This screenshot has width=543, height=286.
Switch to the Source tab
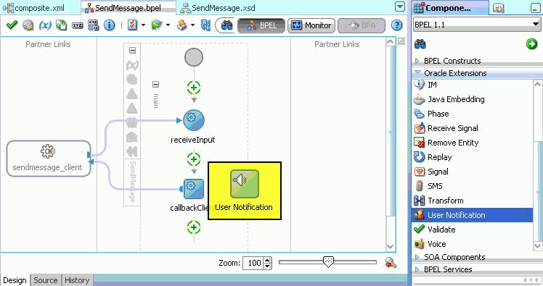[x=45, y=280]
